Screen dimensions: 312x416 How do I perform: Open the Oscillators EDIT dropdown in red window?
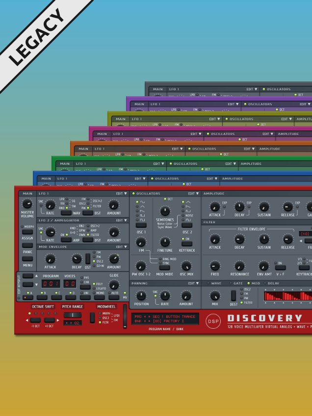point(194,193)
